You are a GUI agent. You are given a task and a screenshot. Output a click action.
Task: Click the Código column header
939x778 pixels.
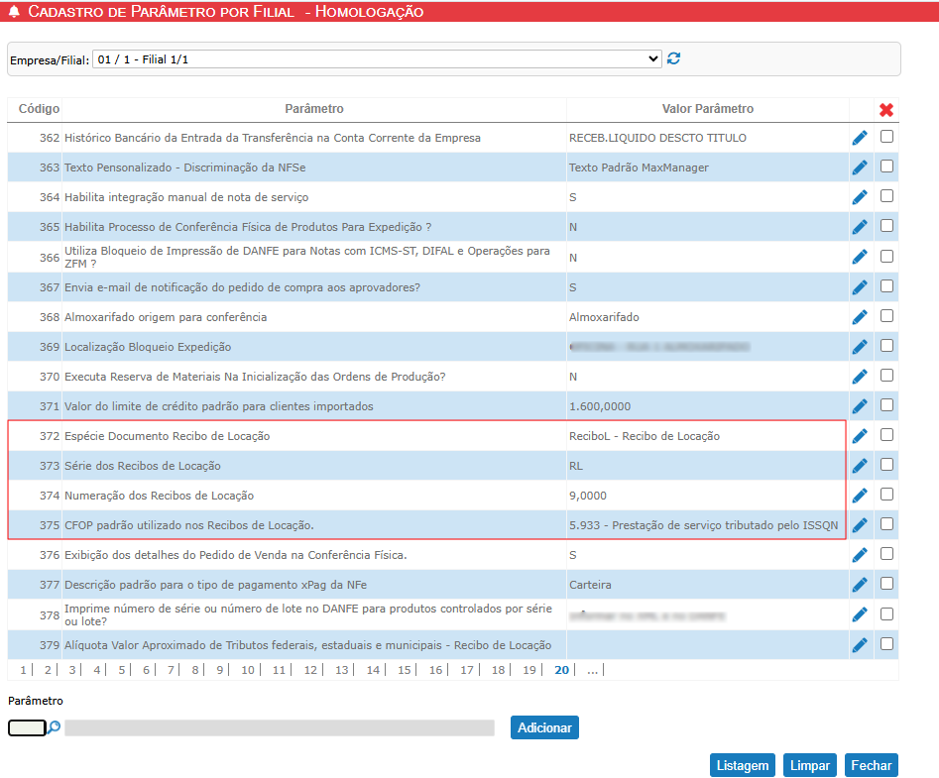point(39,109)
